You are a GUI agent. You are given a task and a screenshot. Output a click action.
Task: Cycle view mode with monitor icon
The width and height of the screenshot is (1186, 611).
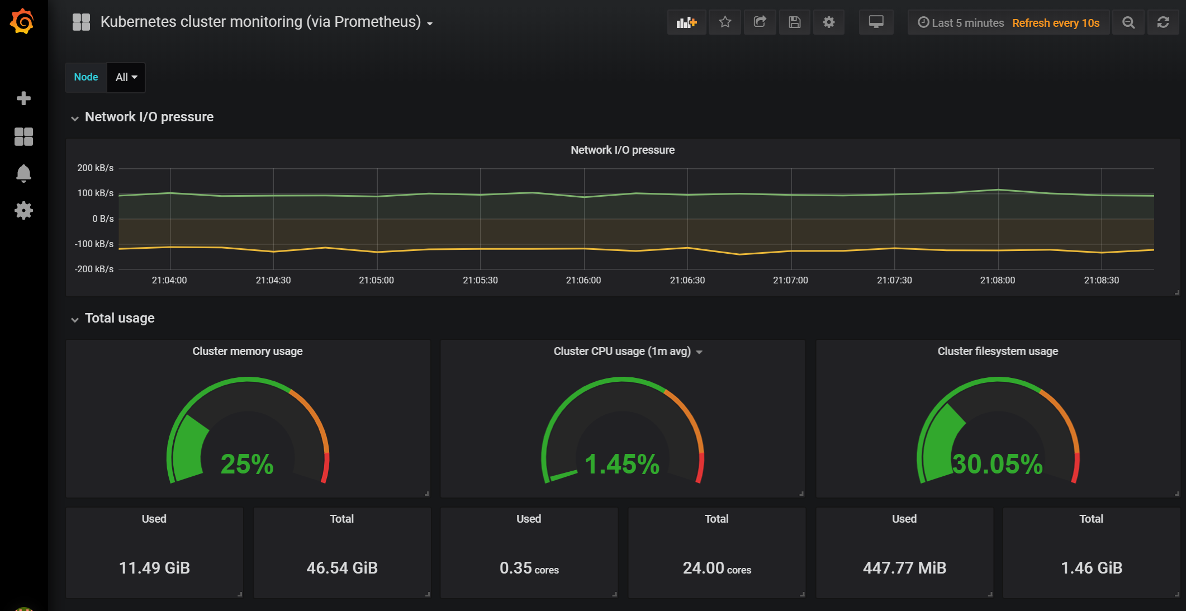coord(876,22)
